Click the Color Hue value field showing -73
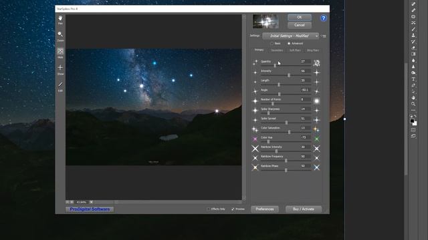Image resolution: width=428 pixels, height=240 pixels. 305,137
